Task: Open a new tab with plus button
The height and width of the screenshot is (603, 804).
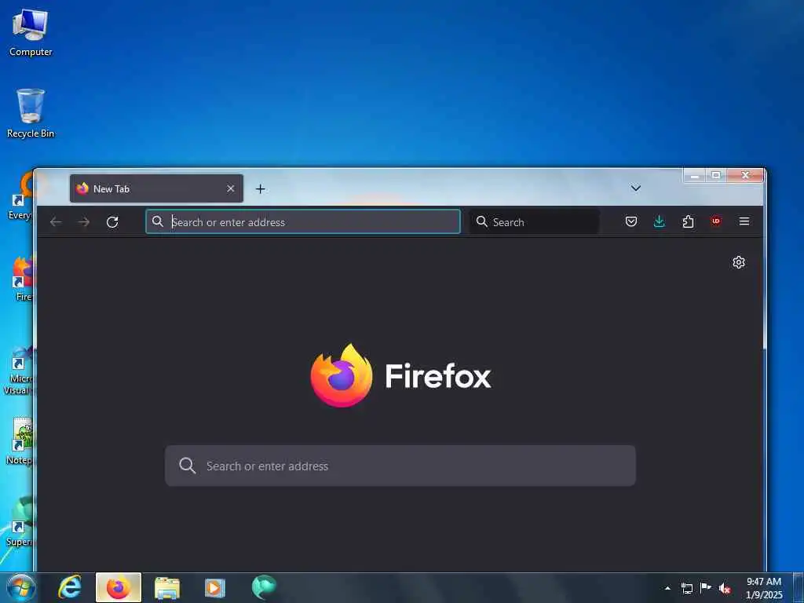Action: (x=261, y=189)
